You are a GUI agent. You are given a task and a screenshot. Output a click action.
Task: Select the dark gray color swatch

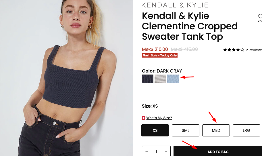148,79
